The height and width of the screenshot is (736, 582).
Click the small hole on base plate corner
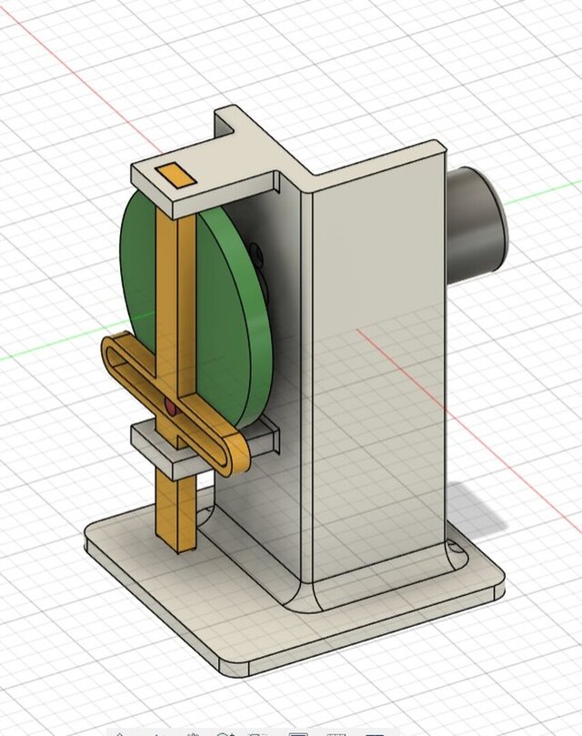point(452,549)
